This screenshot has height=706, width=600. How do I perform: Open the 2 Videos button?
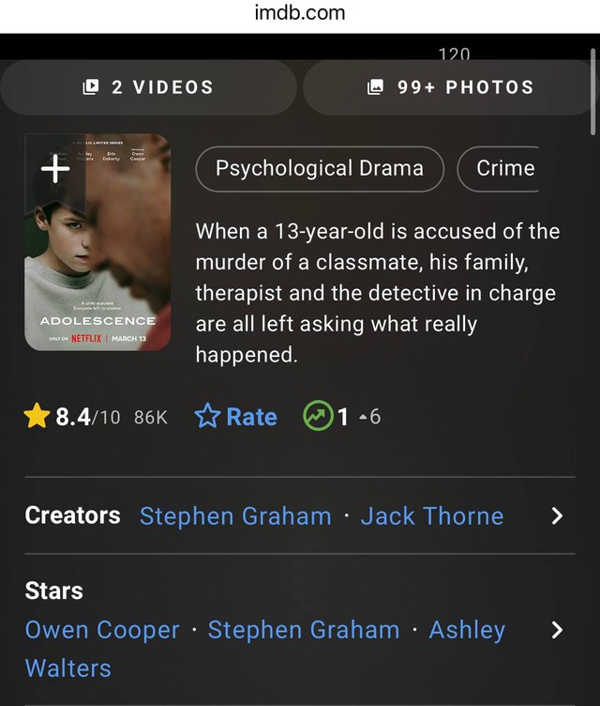[148, 87]
